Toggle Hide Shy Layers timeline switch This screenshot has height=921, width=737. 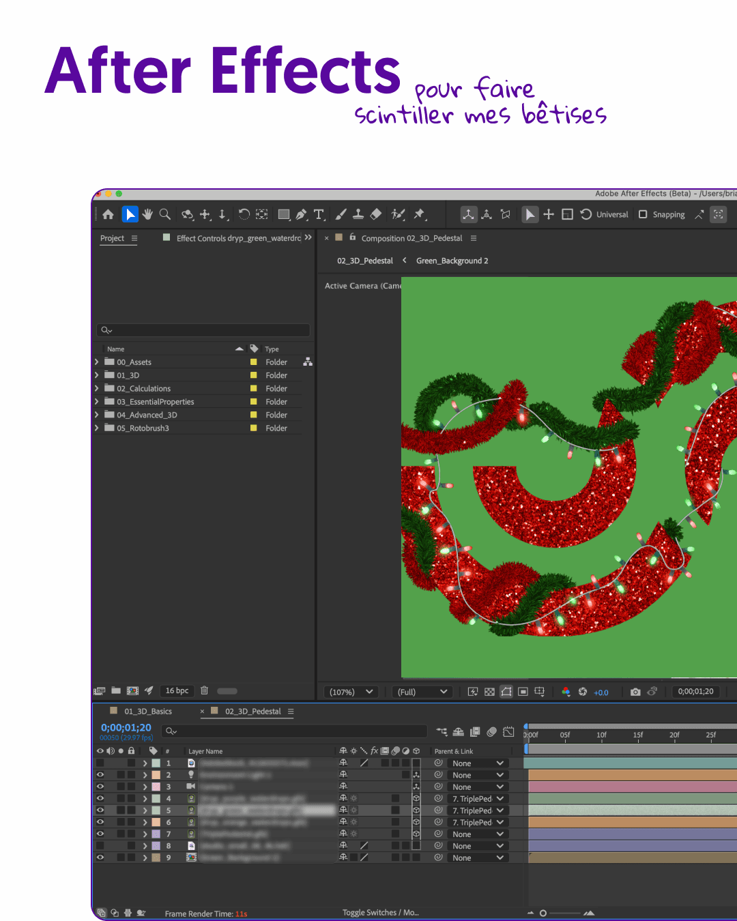(459, 731)
